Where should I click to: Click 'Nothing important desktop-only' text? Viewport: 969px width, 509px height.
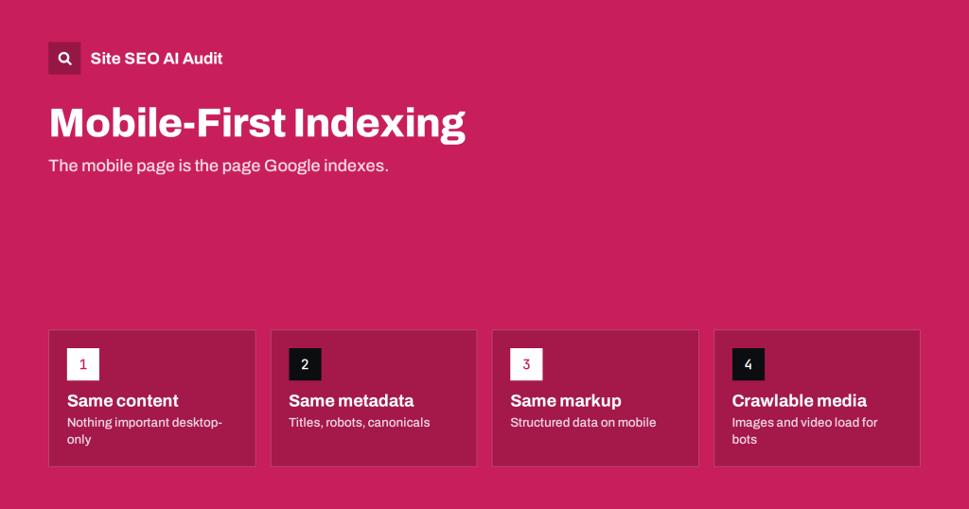[x=145, y=430]
